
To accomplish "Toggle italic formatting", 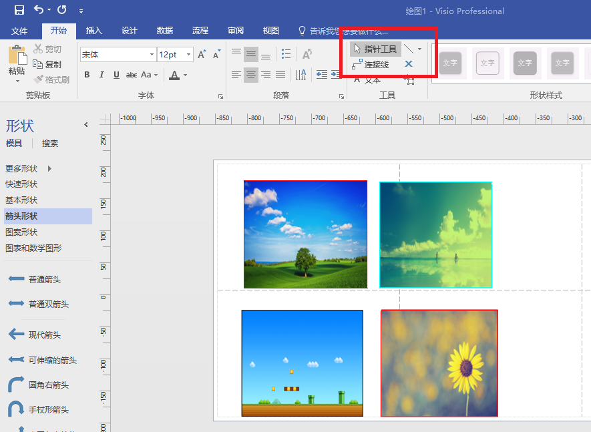I will tap(102, 75).
